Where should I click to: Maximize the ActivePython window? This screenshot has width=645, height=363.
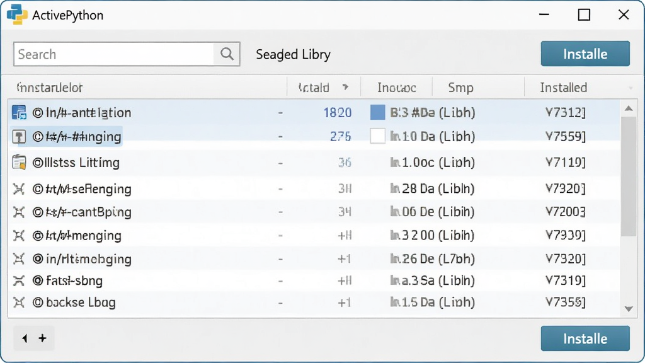click(584, 15)
